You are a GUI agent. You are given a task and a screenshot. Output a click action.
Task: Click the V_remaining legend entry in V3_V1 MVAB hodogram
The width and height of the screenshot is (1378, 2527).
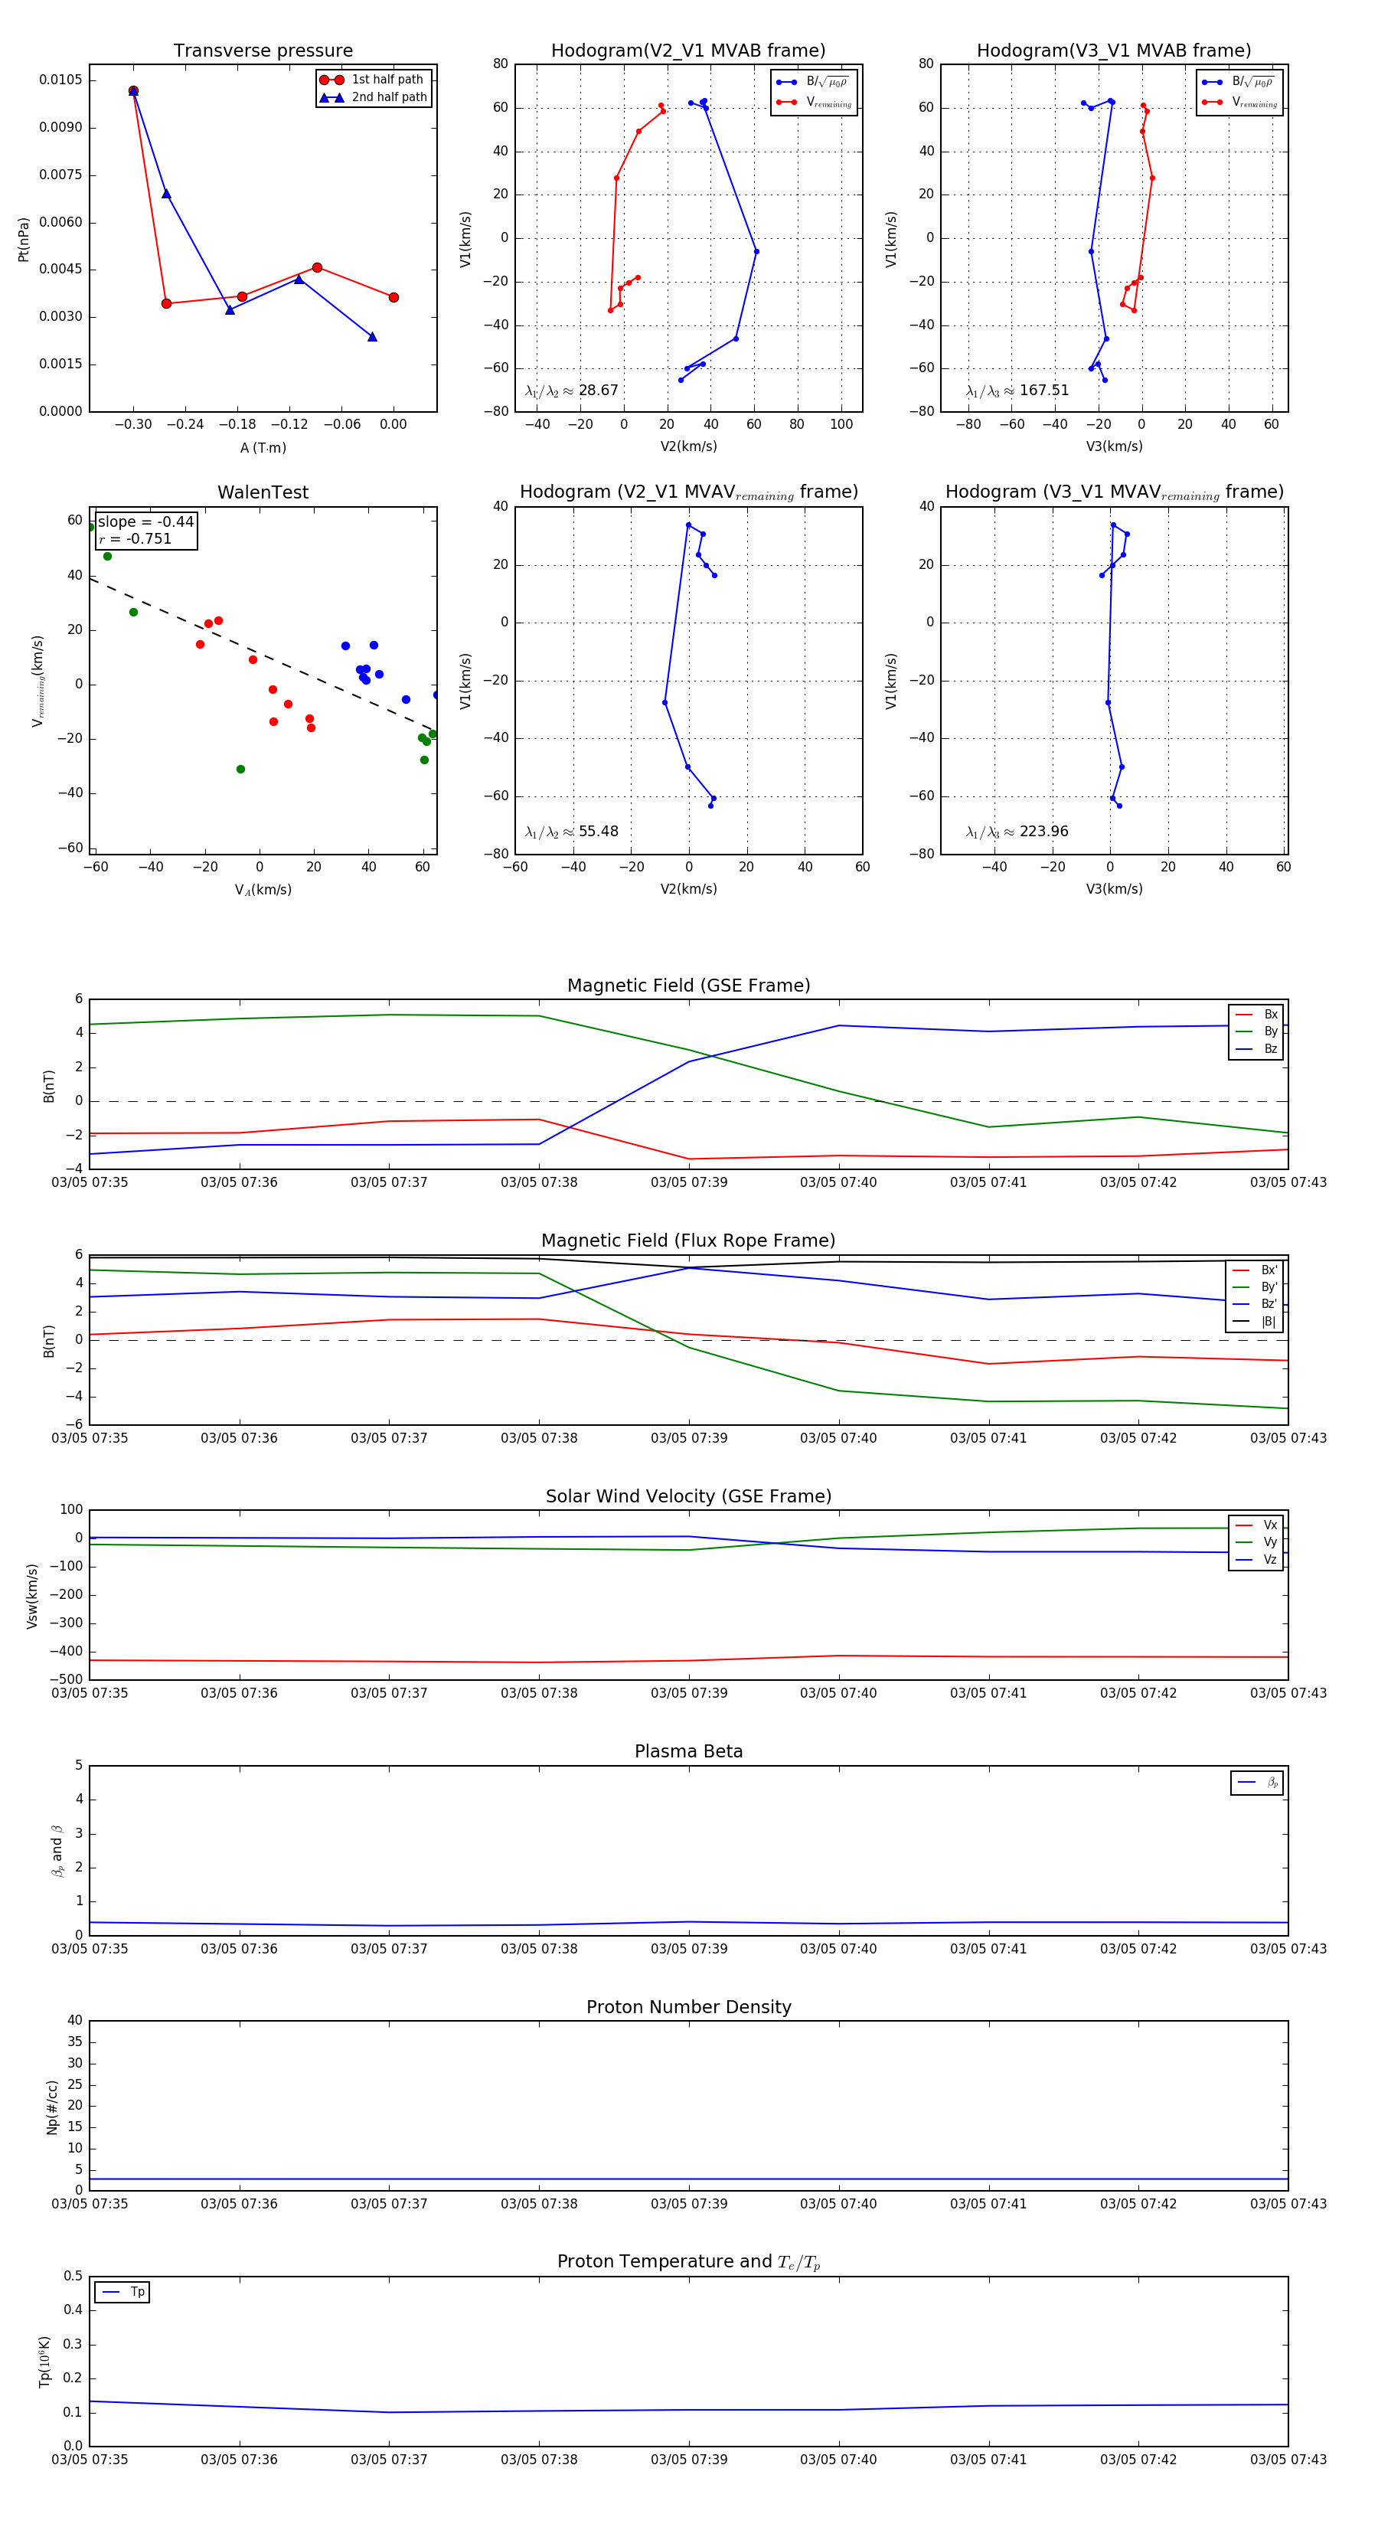[1239, 102]
